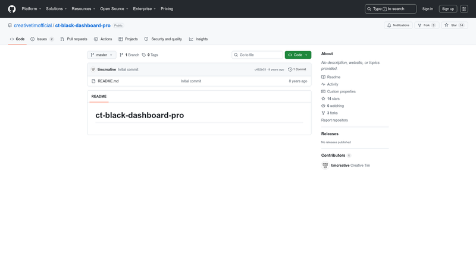Screen dimensions: 476x267
Task: Open the Projects tab
Action: 128,39
